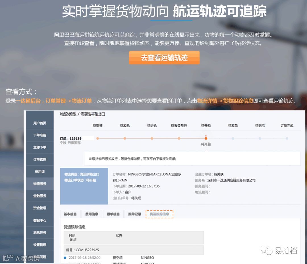Open 物流服务 sidebar item
The width and height of the screenshot is (307, 264).
click(40, 184)
